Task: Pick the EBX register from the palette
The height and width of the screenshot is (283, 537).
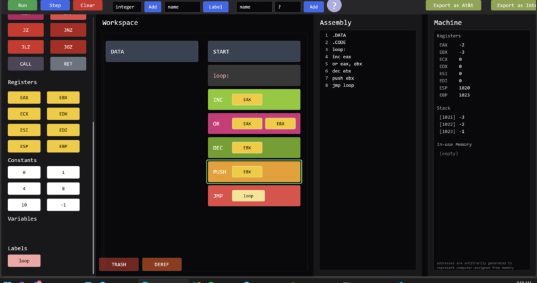Action: pos(63,98)
